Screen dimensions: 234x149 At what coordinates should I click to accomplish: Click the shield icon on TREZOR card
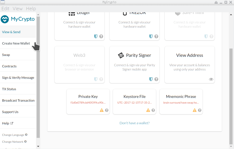[x=151, y=36]
